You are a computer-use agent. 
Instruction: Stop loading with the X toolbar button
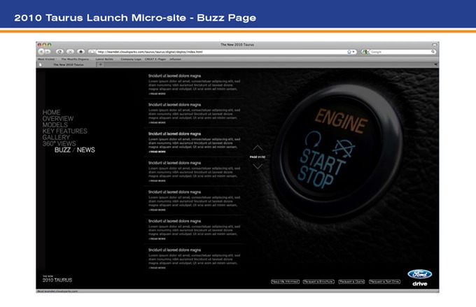70,52
